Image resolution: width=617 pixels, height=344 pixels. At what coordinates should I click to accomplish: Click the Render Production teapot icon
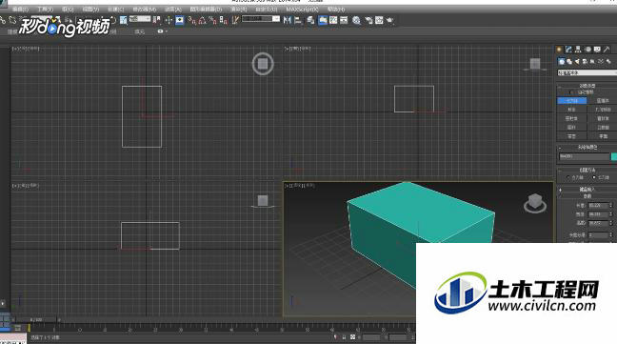390,20
